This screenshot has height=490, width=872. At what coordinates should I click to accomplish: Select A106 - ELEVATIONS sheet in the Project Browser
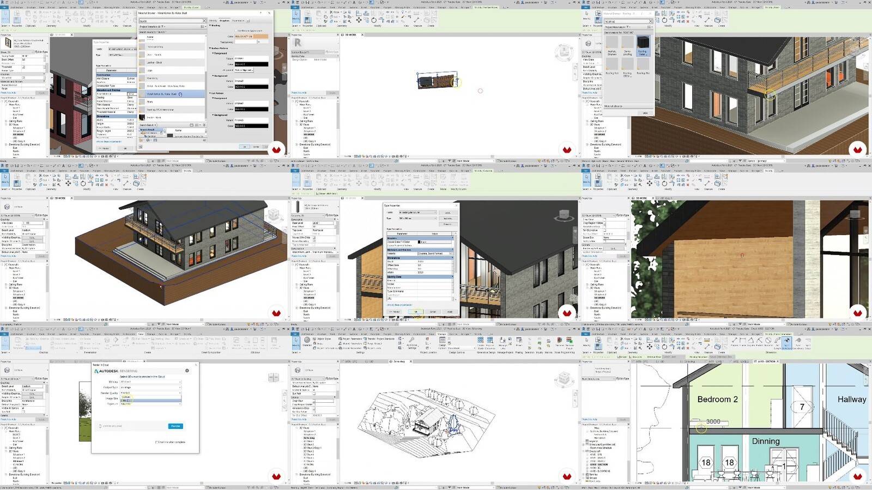[x=600, y=471]
